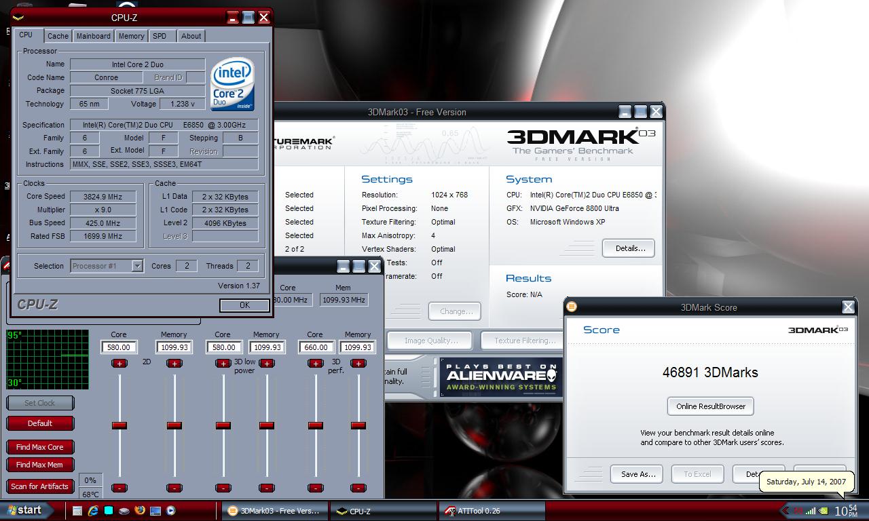Open the Calculator quick launch icon
The image size is (869, 521).
coord(77,511)
